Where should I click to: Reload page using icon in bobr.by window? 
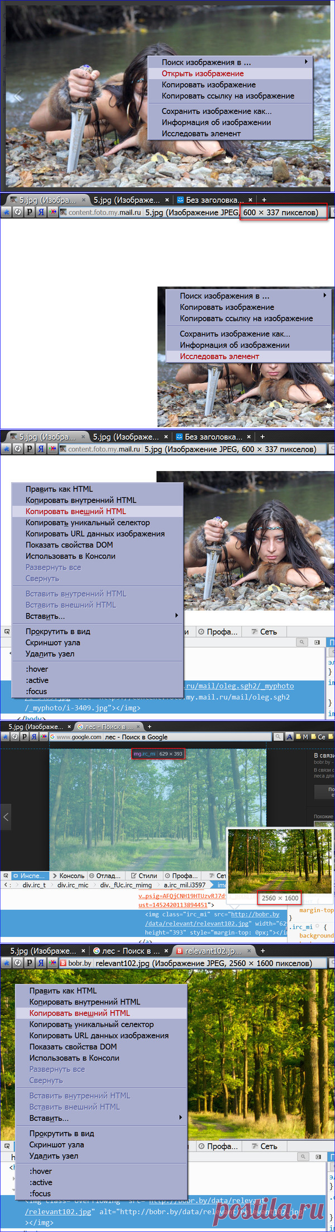pos(18,963)
